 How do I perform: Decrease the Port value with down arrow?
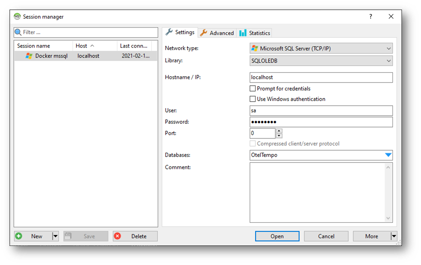[279, 136]
